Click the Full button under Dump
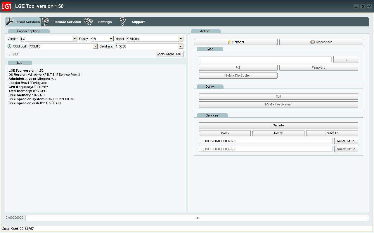 (x=278, y=96)
